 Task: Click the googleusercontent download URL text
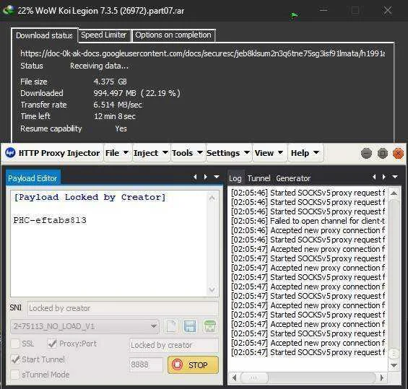click(202, 53)
